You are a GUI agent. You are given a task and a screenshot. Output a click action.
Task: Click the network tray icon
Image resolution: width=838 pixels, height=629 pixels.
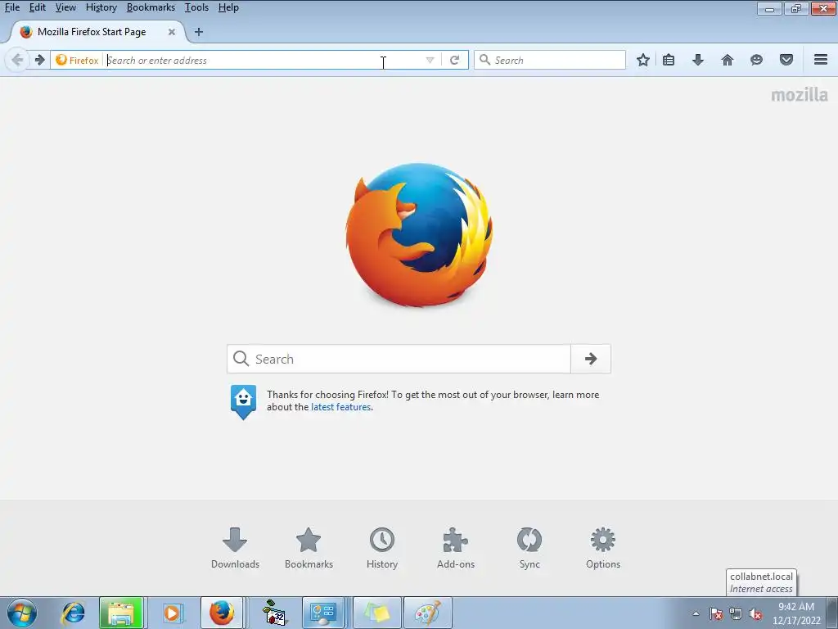click(x=736, y=613)
